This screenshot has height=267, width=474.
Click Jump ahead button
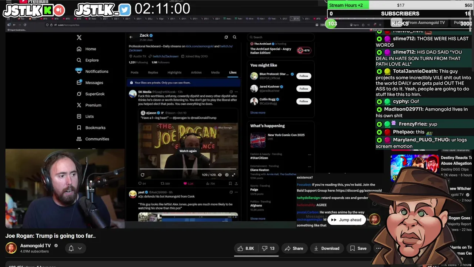(x=347, y=220)
